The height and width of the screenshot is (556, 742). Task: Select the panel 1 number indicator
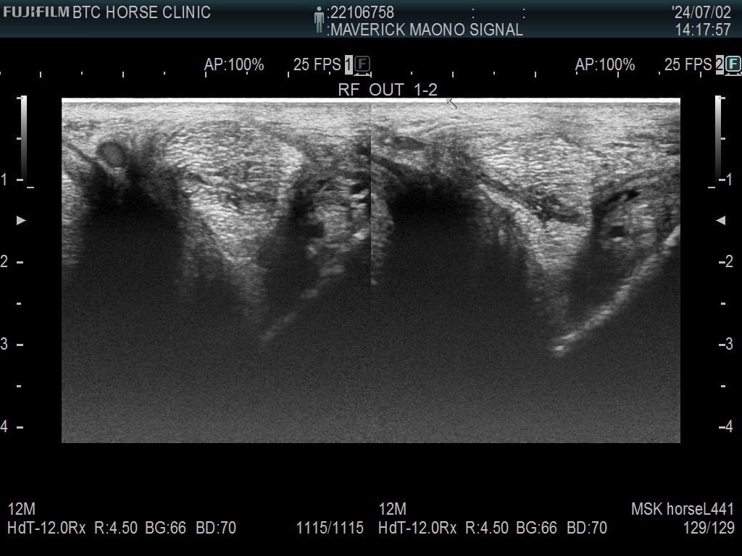tap(349, 64)
